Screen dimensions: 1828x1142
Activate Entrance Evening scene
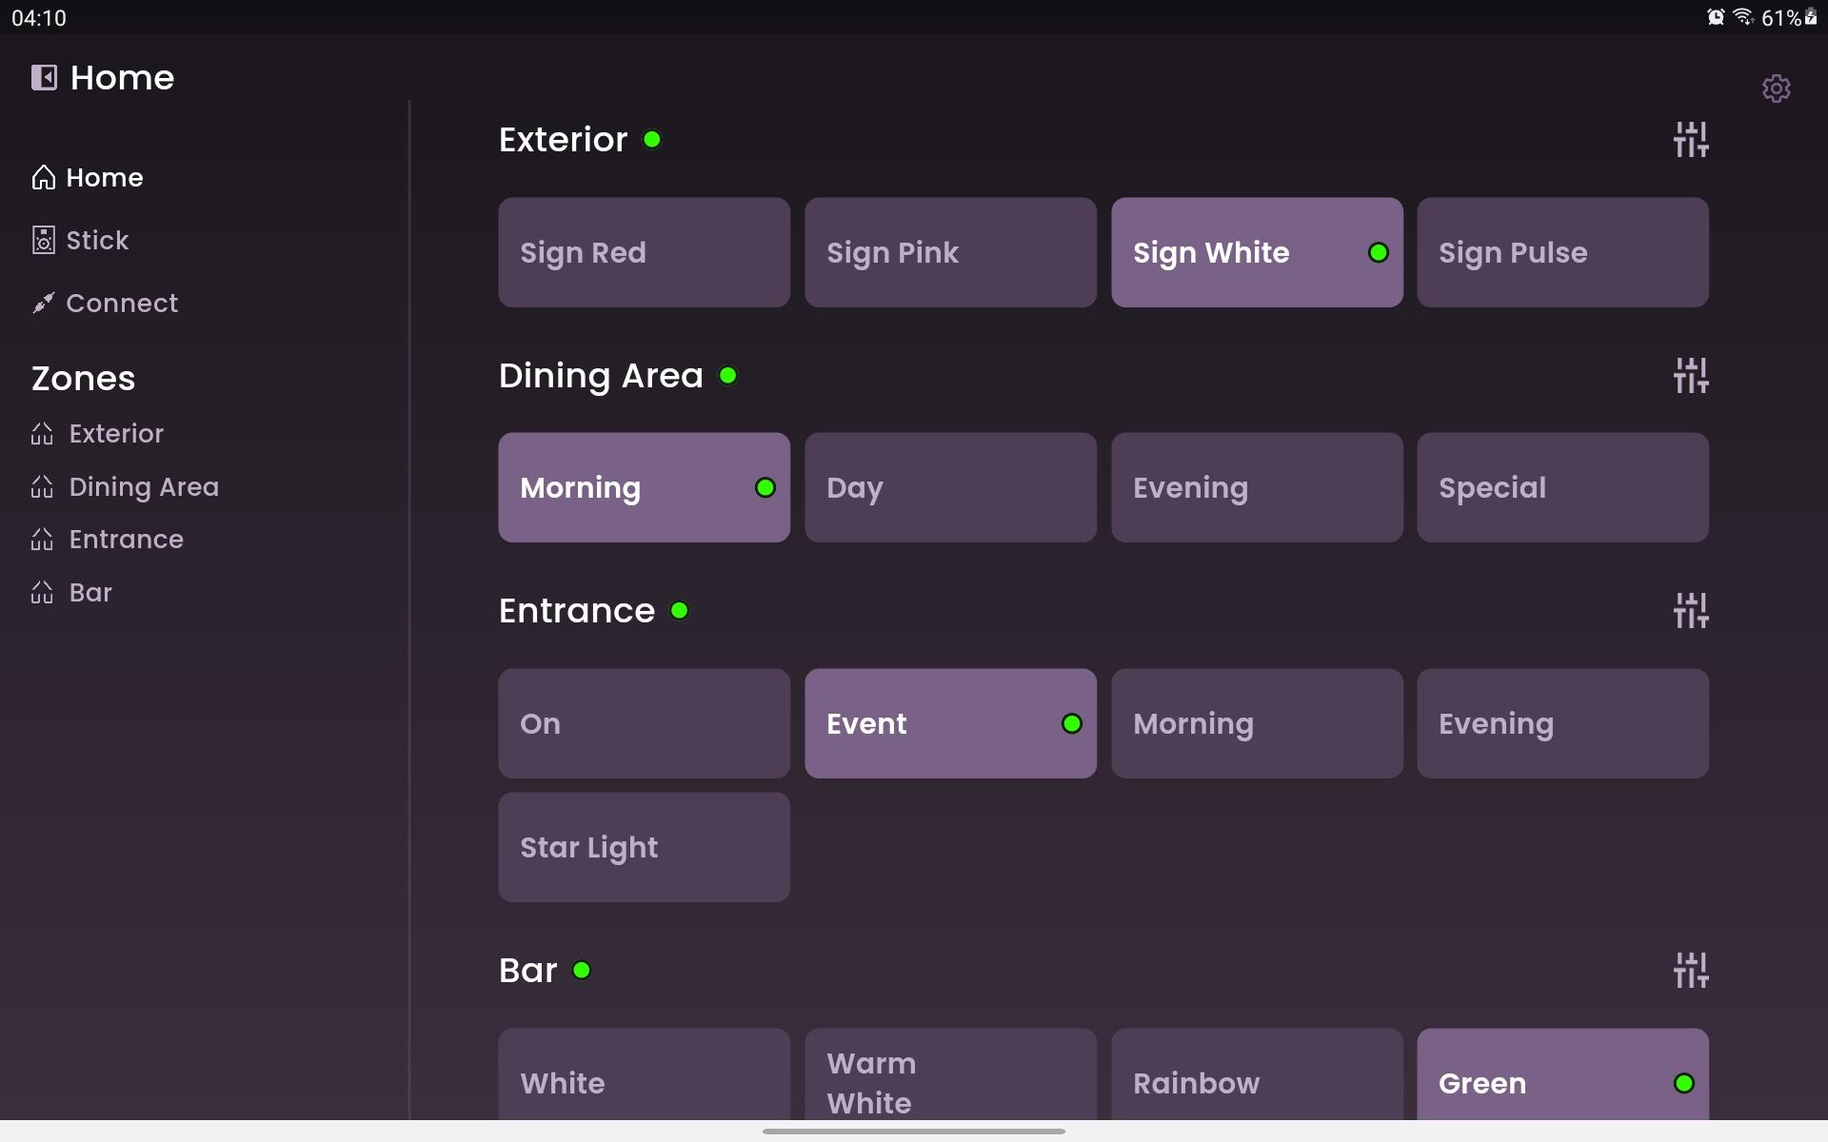point(1562,723)
